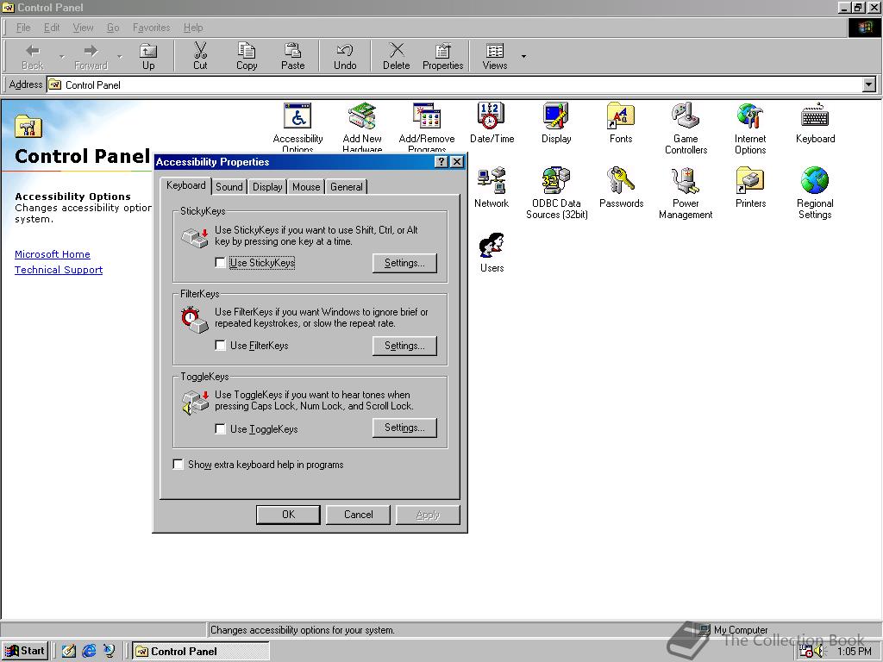
Task: Open the Start menu
Action: (25, 651)
